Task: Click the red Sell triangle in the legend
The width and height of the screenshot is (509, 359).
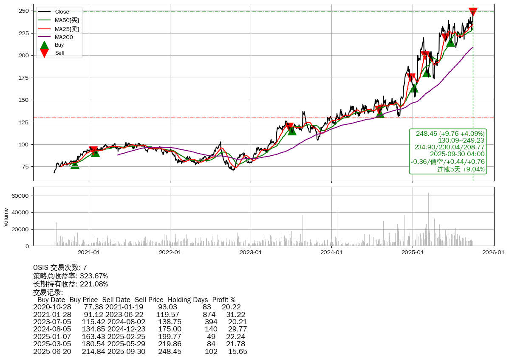Action: [x=44, y=53]
